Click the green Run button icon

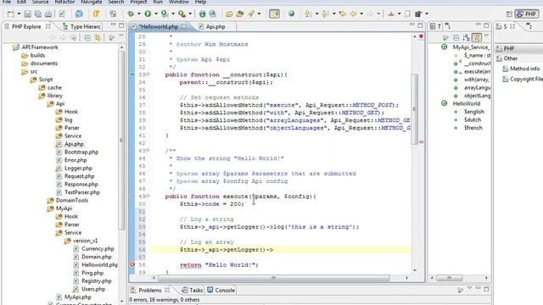[148, 14]
